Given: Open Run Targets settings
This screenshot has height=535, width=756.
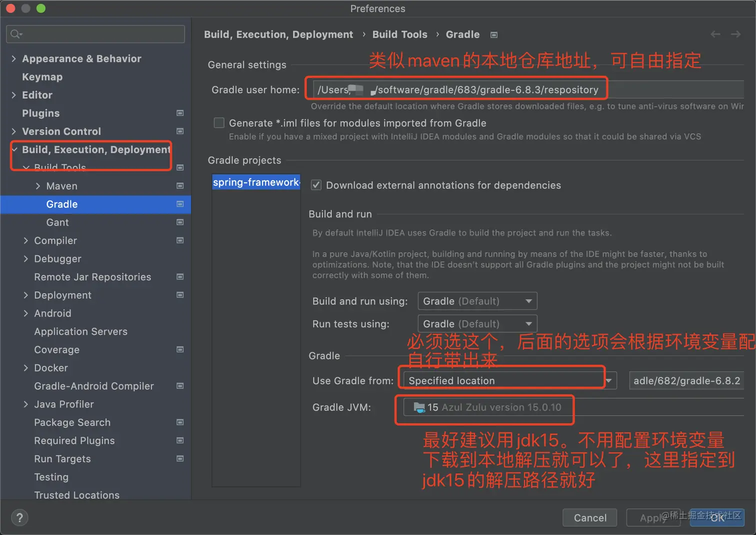Looking at the screenshot, I should tap(62, 459).
